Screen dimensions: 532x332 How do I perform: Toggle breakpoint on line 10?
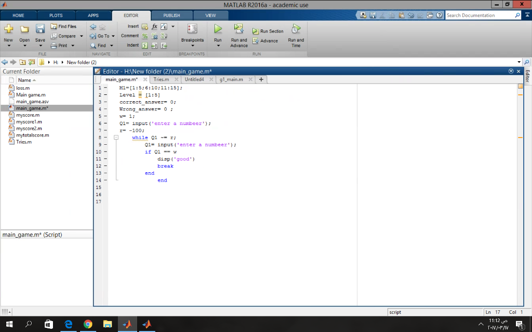[x=105, y=152]
